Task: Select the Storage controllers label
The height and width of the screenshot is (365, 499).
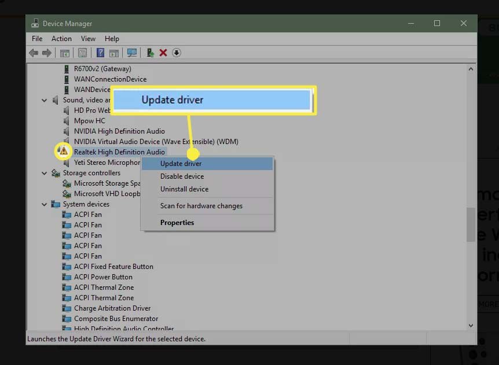Action: click(x=91, y=173)
